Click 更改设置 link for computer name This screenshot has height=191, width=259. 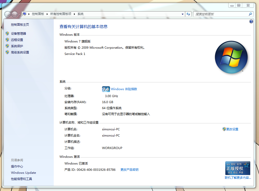(x=232, y=129)
